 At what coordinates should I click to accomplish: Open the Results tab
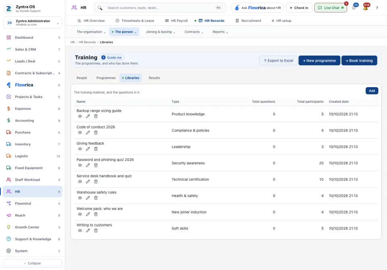tap(154, 78)
